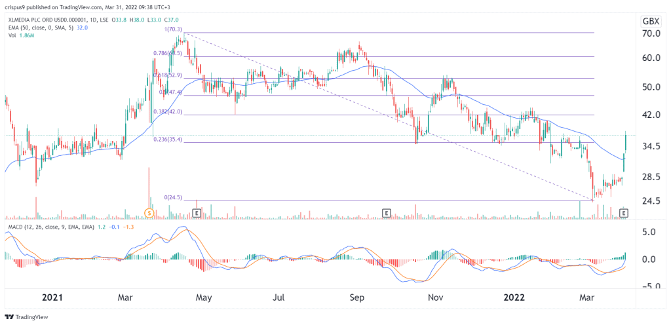Click the L33.0 low value in header

click(153, 20)
